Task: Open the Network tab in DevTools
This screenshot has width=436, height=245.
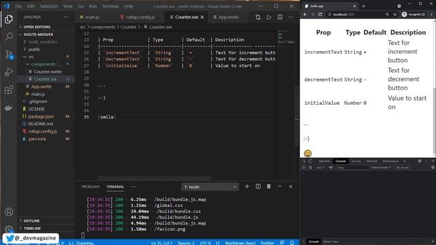Action: tap(371, 161)
